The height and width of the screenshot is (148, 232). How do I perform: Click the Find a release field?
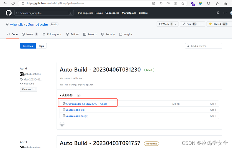204,46
